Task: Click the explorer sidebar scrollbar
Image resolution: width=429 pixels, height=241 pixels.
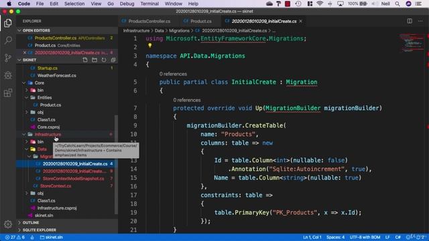Action: tap(116, 165)
